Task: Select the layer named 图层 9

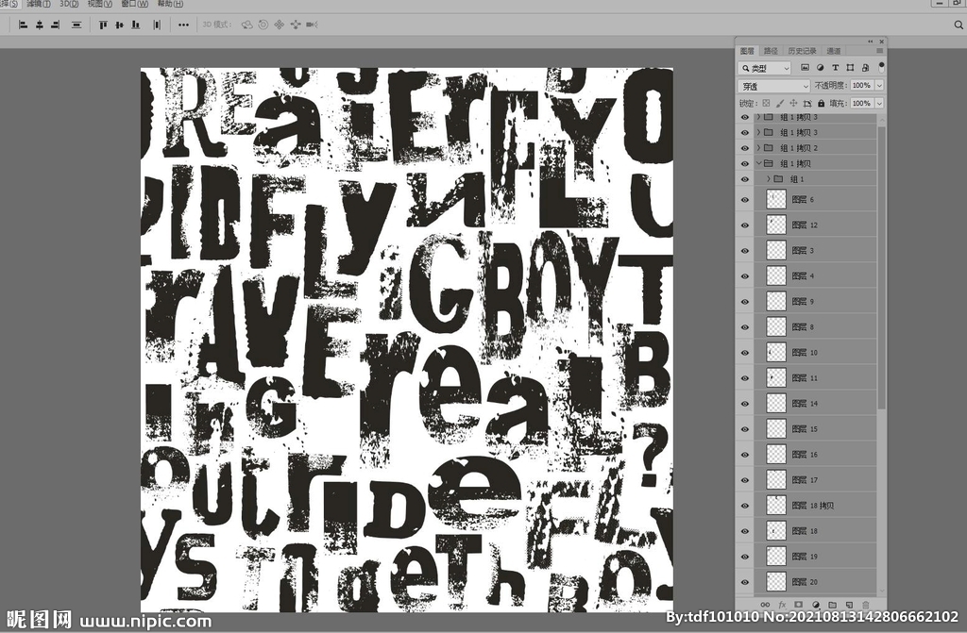Action: click(x=814, y=301)
